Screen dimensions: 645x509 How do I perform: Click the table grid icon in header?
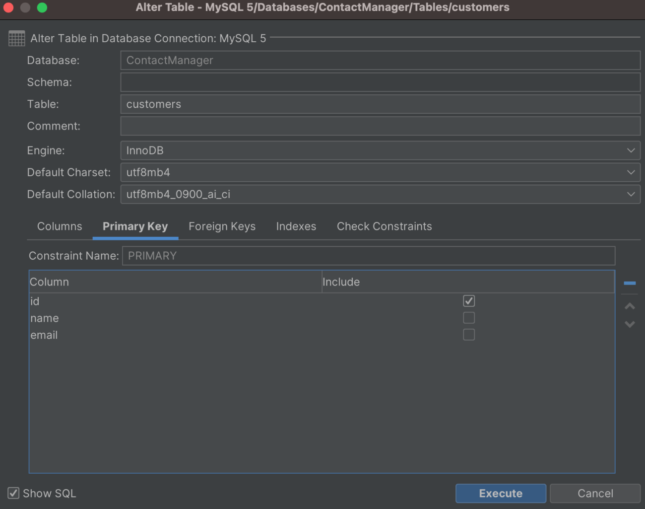point(16,38)
